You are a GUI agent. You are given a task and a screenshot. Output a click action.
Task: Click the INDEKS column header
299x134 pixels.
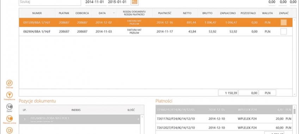point(76,110)
